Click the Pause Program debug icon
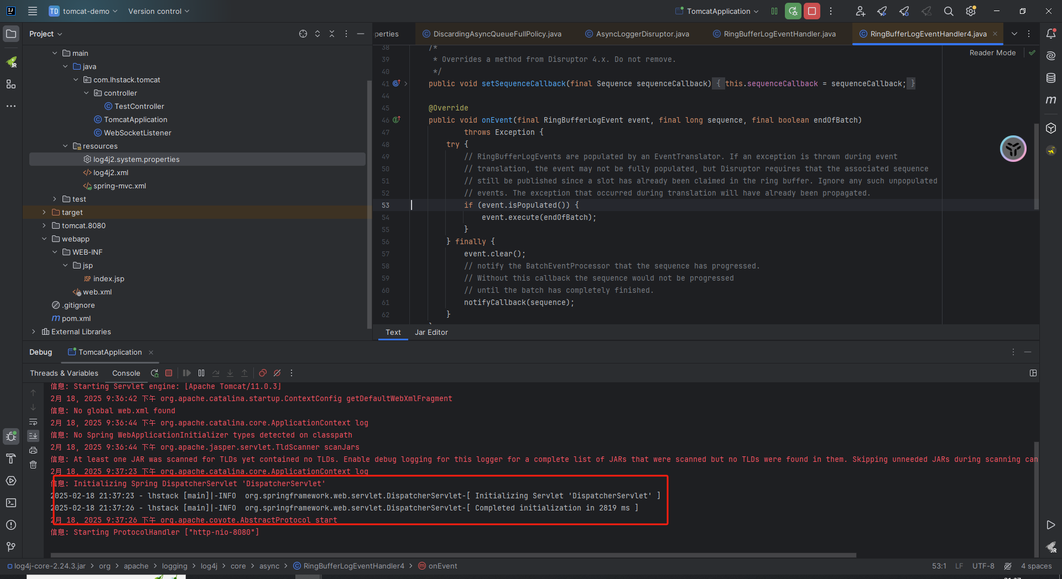The height and width of the screenshot is (579, 1062). pyautogui.click(x=201, y=373)
